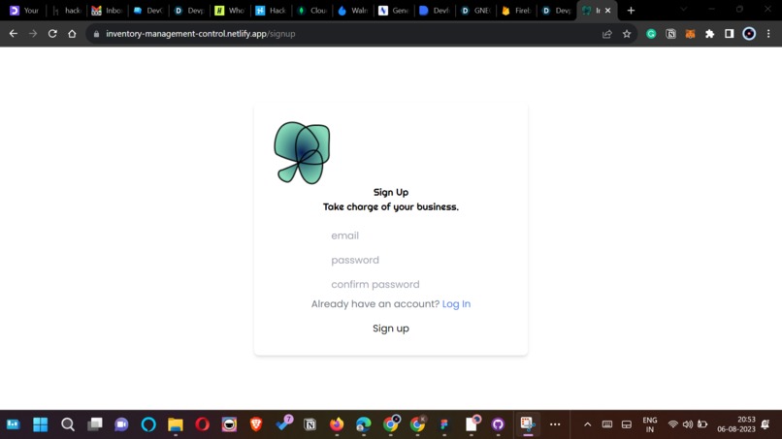
Task: Open the browser home page
Action: [72, 34]
